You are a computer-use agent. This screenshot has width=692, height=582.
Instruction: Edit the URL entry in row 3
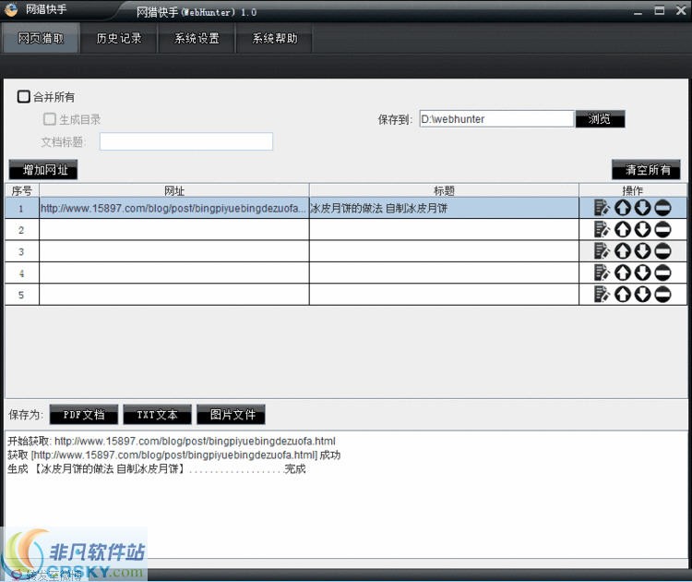(602, 251)
